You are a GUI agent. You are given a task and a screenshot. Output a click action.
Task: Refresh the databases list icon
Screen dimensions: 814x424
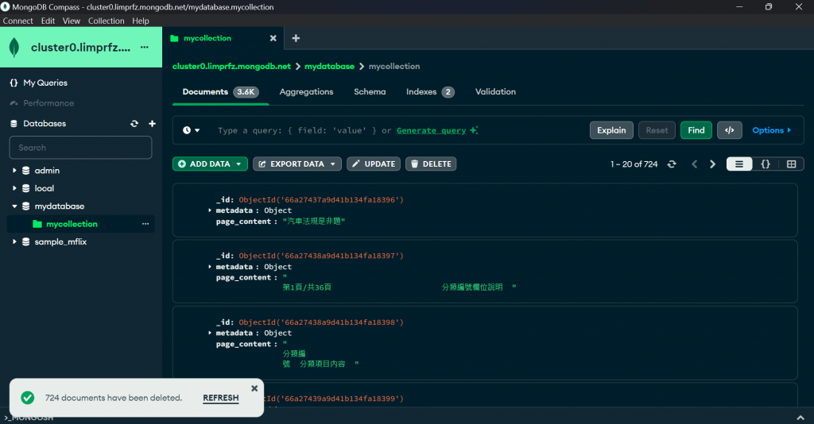[x=134, y=123]
